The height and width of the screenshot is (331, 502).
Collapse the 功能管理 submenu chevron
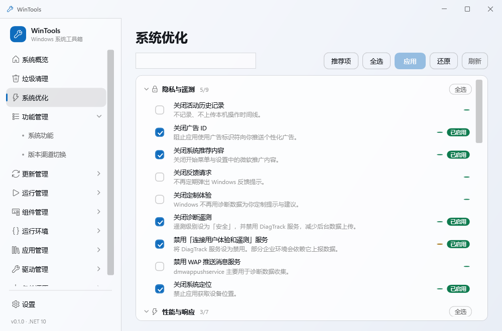(99, 116)
